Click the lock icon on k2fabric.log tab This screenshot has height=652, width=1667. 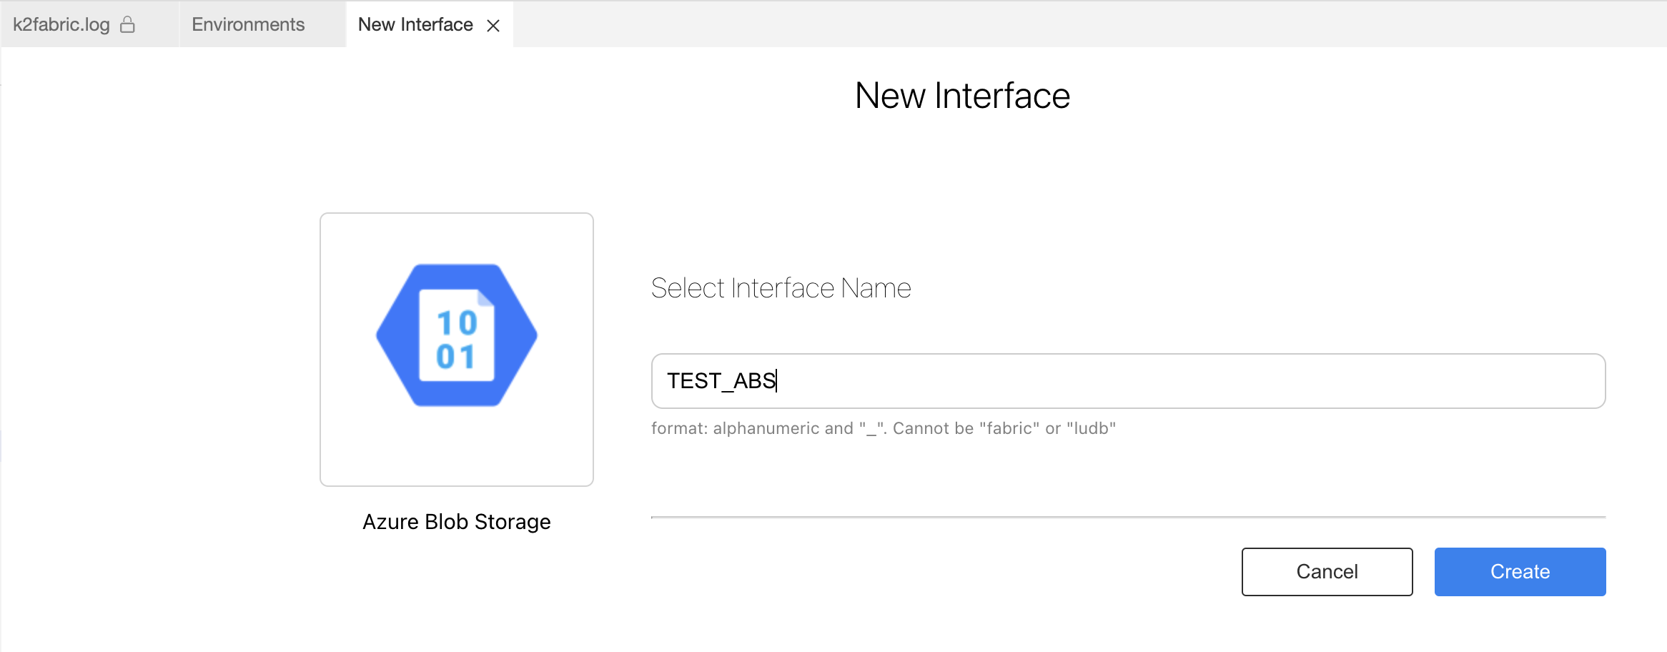(x=127, y=25)
